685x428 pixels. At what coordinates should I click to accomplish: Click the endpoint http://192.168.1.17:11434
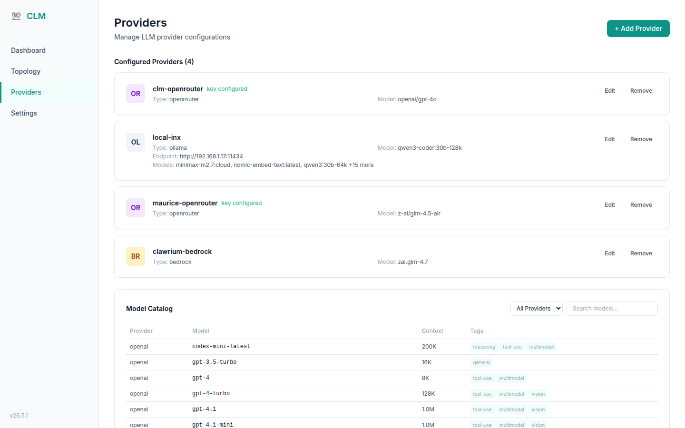click(x=211, y=156)
